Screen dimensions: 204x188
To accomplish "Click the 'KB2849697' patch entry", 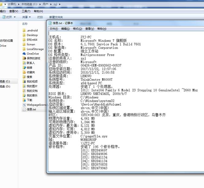I will click(x=99, y=150).
